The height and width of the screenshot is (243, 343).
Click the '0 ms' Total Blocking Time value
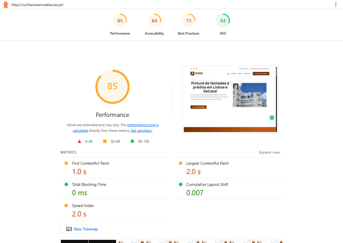(x=80, y=193)
